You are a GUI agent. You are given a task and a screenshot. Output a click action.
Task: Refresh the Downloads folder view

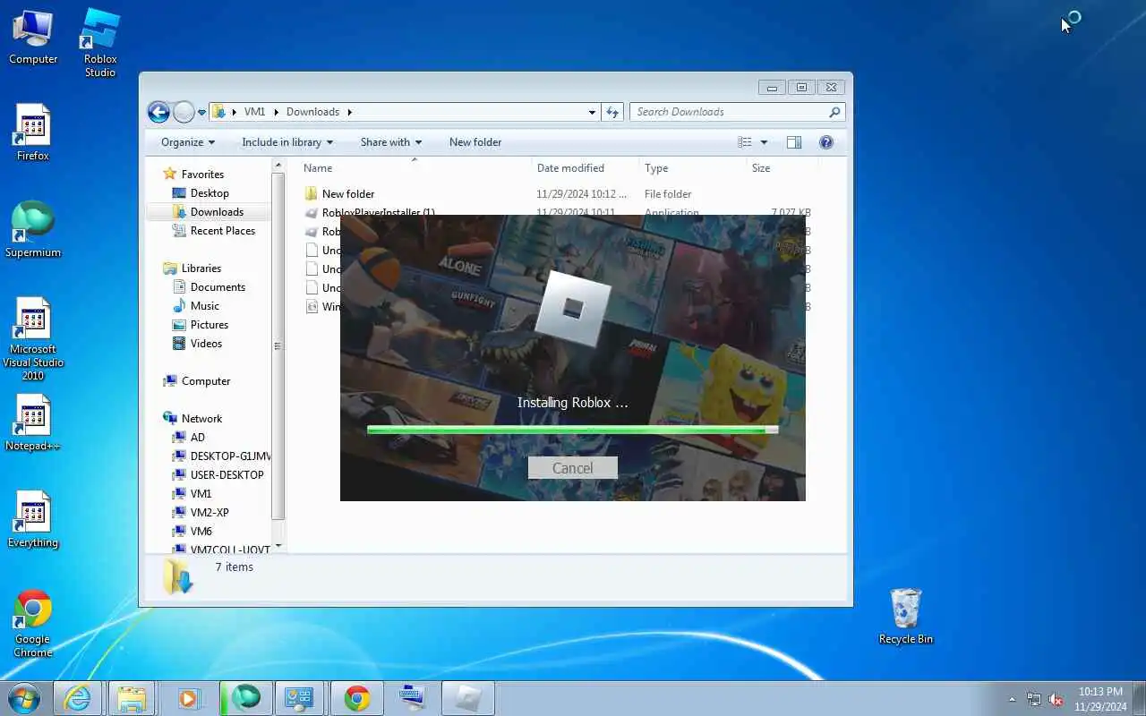pyautogui.click(x=612, y=112)
